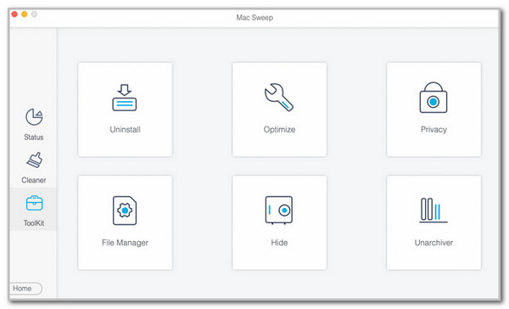Open the Hide safe icon

pos(279,211)
